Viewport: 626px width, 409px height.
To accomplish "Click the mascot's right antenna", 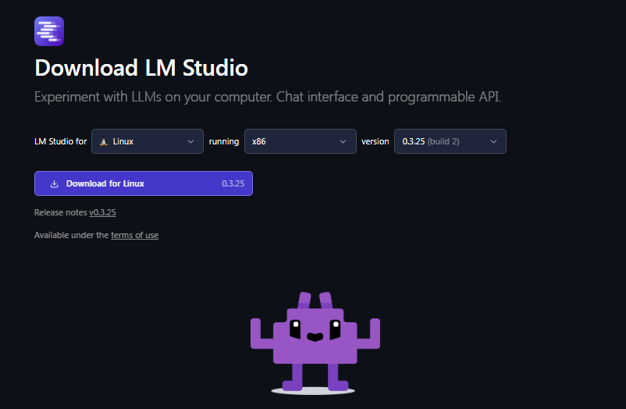I will [x=326, y=301].
